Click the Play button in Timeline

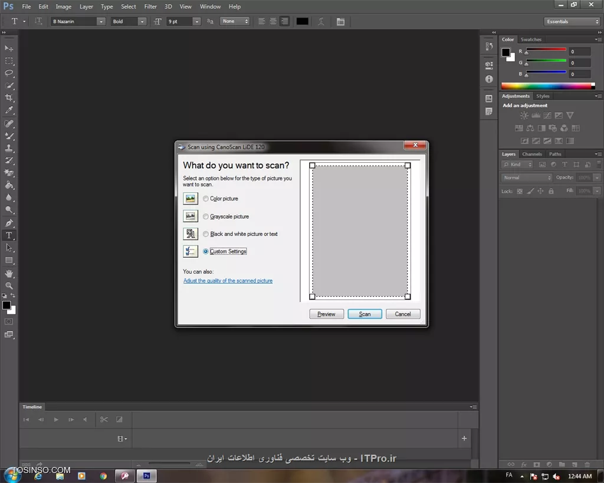pos(56,419)
